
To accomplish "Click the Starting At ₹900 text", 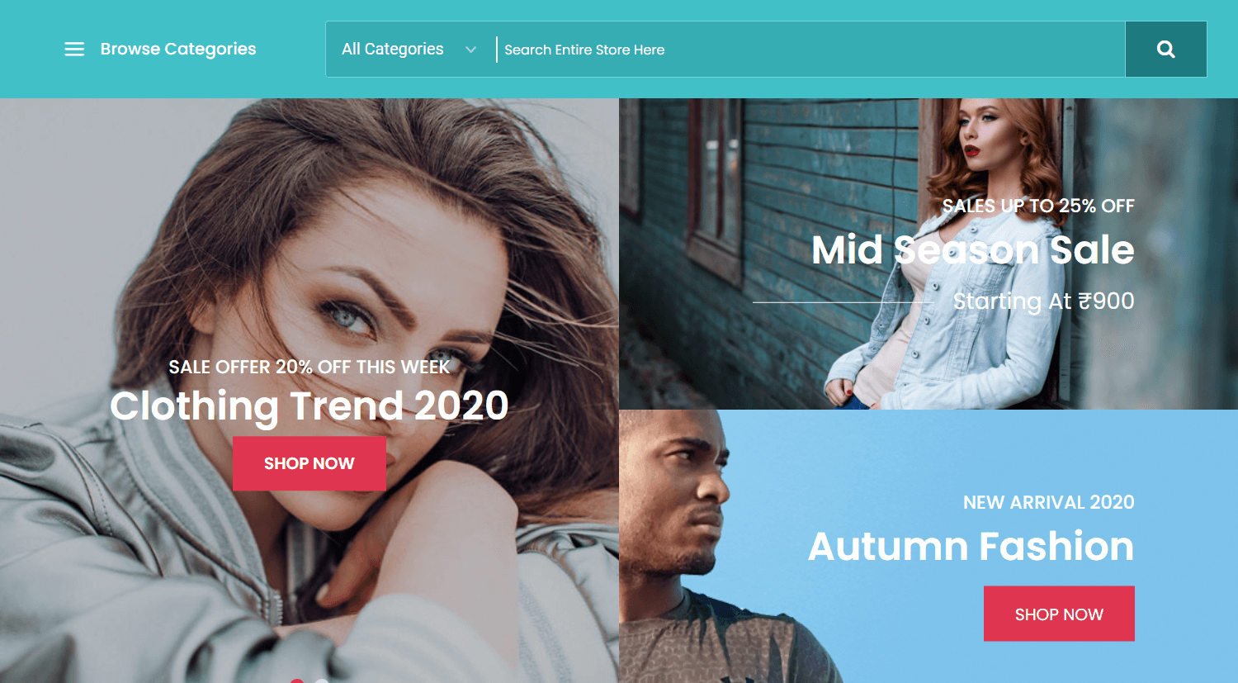I will coord(1043,301).
